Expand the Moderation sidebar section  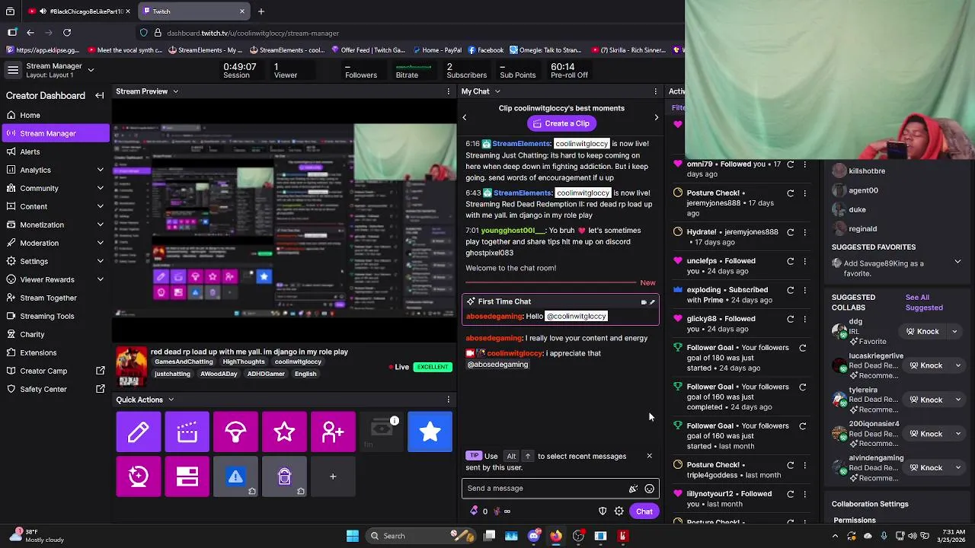(x=100, y=243)
